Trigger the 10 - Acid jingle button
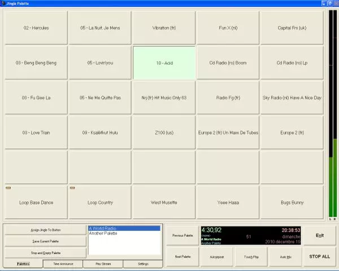 pyautogui.click(x=164, y=63)
